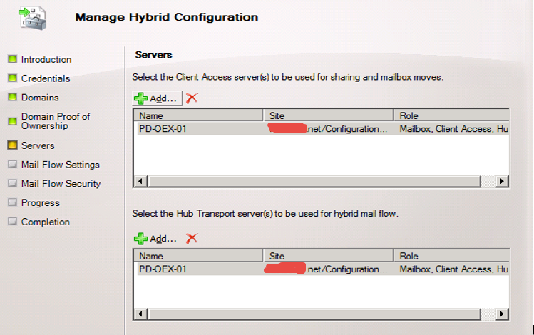Image resolution: width=534 pixels, height=335 pixels.
Task: Sort Client Access list by Name column
Action: pyautogui.click(x=198, y=115)
